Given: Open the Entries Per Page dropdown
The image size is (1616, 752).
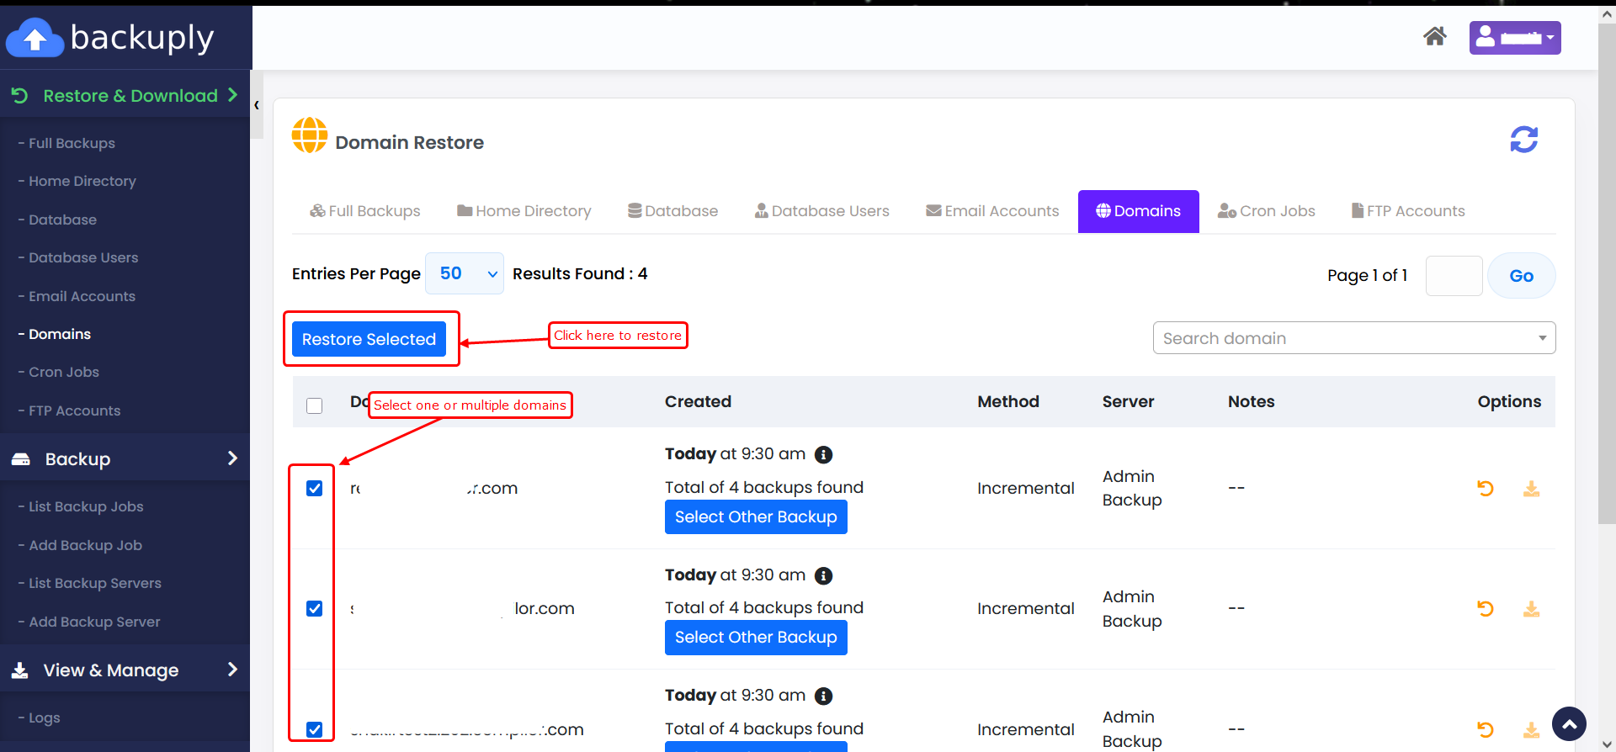Looking at the screenshot, I should coord(464,273).
